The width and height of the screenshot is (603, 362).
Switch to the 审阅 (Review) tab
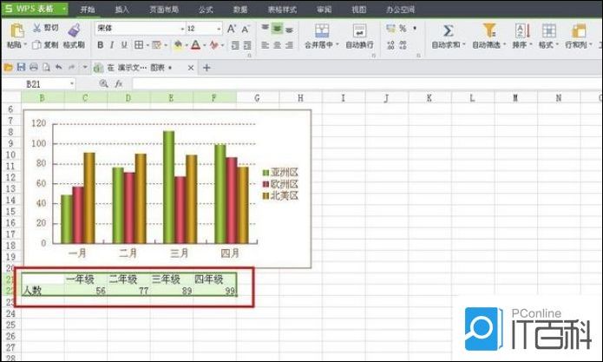[324, 10]
